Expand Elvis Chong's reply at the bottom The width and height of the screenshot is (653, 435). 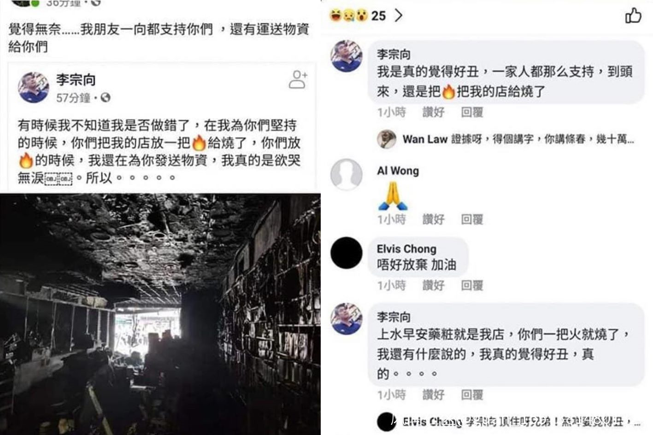tap(521, 421)
